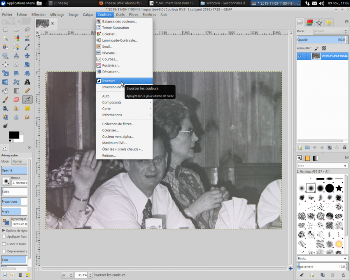Choose the Free Select lasso tool
The width and height of the screenshot is (350, 280).
tap(27, 30)
